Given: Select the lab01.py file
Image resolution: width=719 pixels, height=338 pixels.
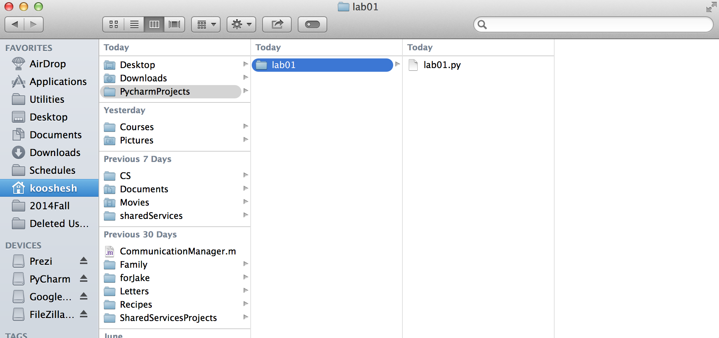Looking at the screenshot, I should pyautogui.click(x=442, y=65).
